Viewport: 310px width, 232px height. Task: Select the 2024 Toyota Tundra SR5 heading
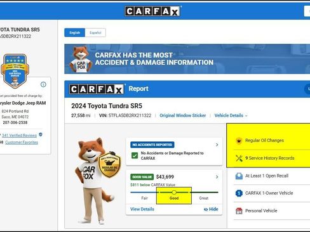click(107, 106)
